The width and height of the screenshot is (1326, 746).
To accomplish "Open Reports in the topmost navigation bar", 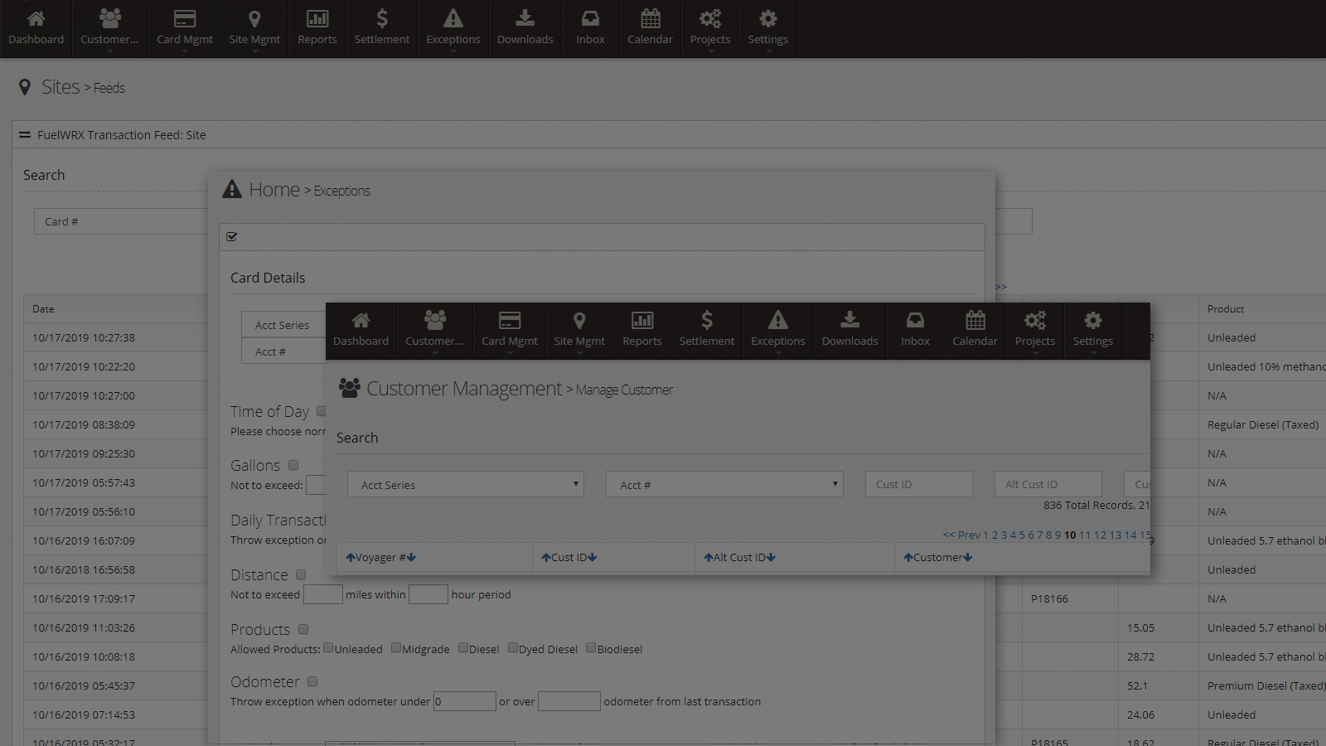I will point(317,27).
